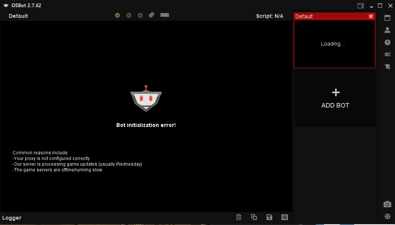Clear the logger with the trash icon
Image resolution: width=395 pixels, height=225 pixels.
pos(239,217)
